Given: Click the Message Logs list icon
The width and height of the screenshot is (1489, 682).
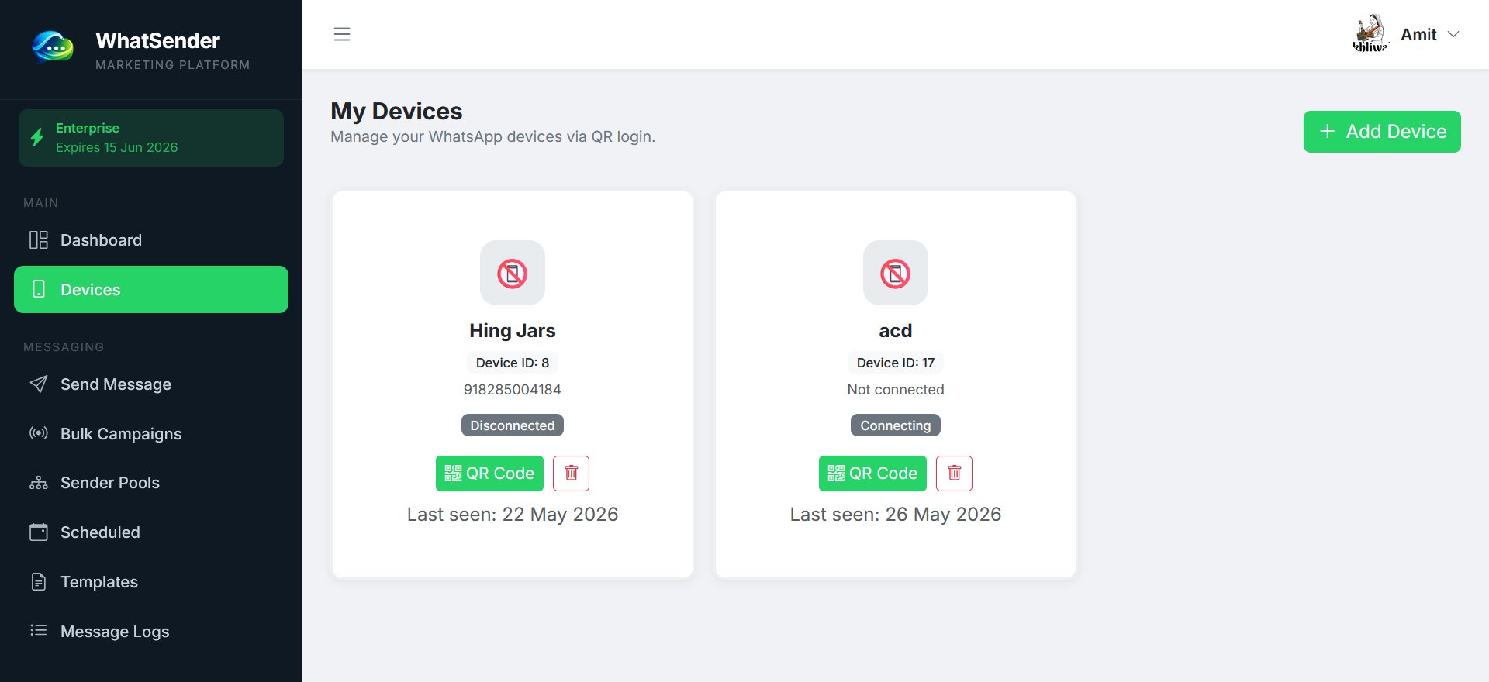Looking at the screenshot, I should click(x=39, y=630).
